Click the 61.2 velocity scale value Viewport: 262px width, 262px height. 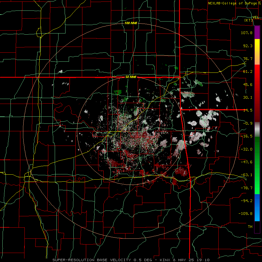(x=248, y=72)
